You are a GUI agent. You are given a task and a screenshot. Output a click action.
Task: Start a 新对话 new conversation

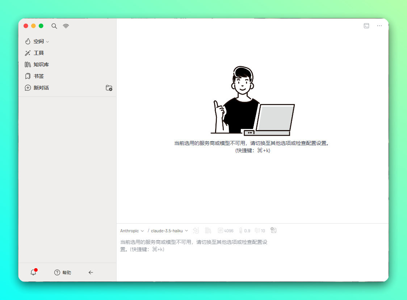pos(37,88)
